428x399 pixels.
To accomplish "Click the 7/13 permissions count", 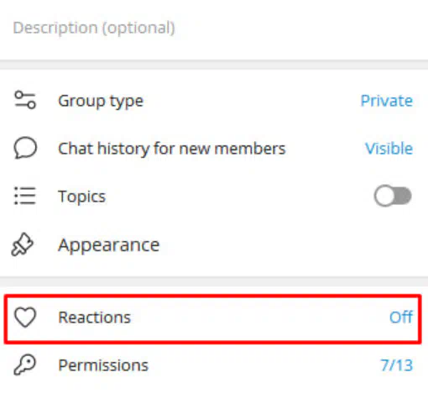I will point(397,365).
